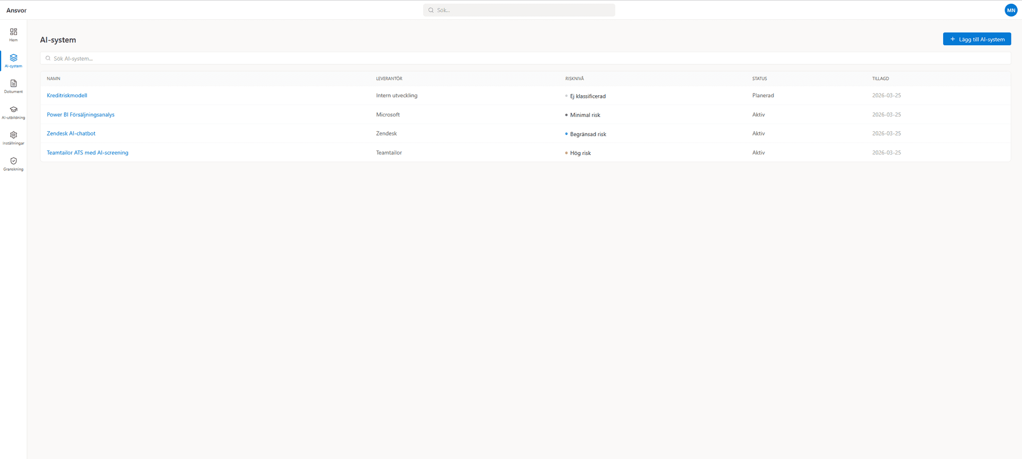Click the Begränsad risk label
Image resolution: width=1022 pixels, height=459 pixels.
588,134
